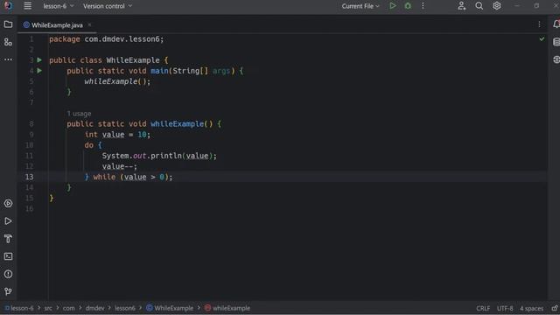Click the 1 usage inlay hint
The width and height of the screenshot is (560, 315).
[x=79, y=114]
